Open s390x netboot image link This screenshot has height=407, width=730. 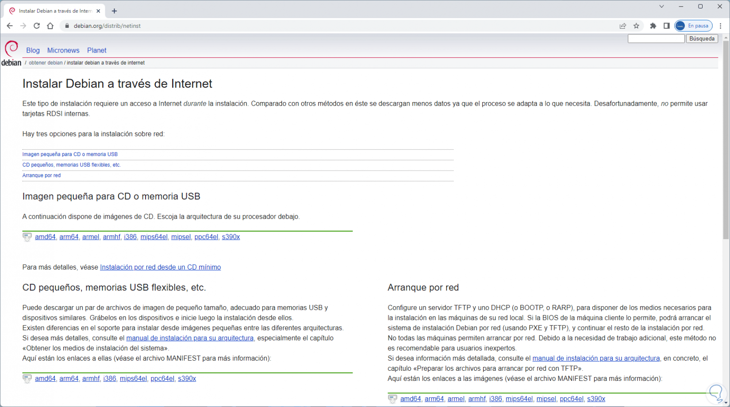coord(596,399)
